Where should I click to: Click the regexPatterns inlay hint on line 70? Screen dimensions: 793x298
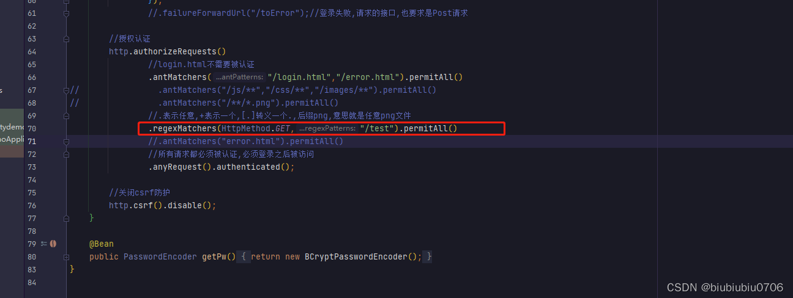(327, 128)
